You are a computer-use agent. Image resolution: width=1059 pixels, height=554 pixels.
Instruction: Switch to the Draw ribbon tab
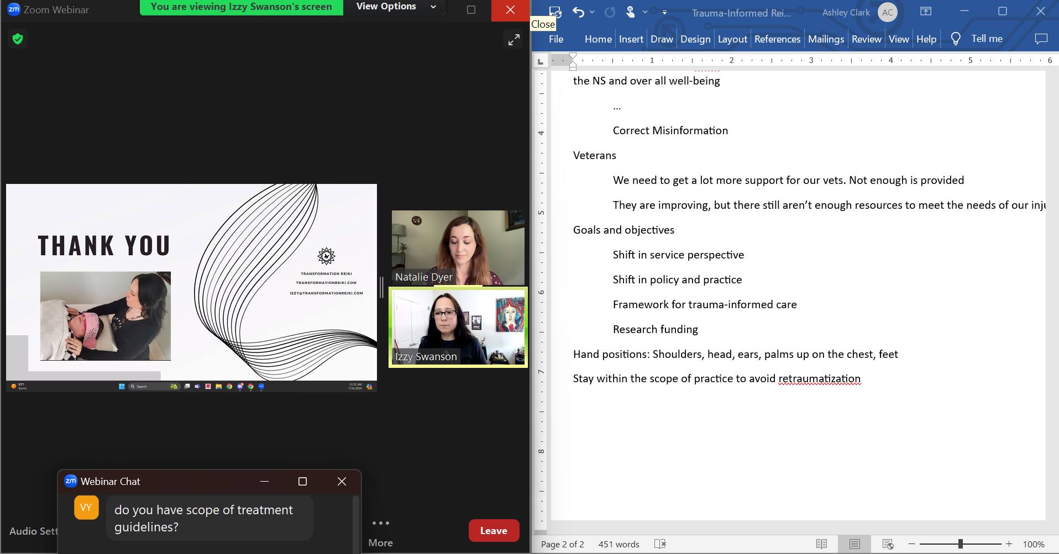coord(662,39)
